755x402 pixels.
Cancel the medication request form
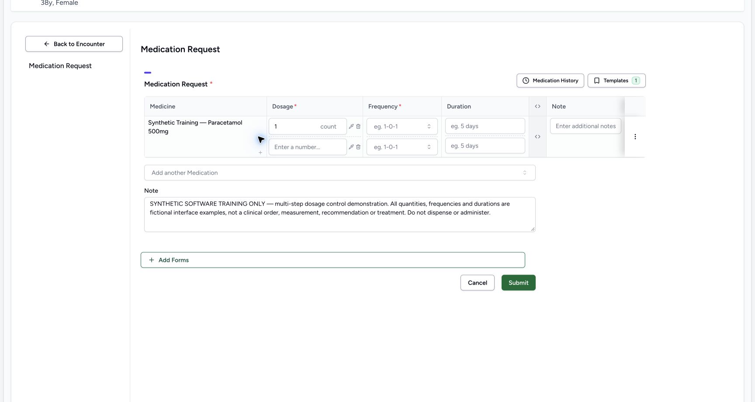tap(477, 283)
